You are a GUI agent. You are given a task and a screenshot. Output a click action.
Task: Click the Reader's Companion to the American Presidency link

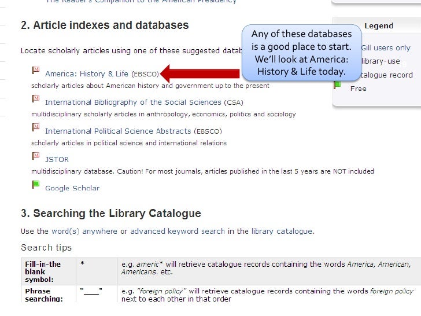pyautogui.click(x=141, y=1)
